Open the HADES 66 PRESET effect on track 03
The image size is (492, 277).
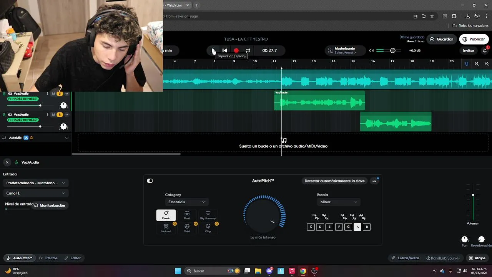(x=23, y=120)
